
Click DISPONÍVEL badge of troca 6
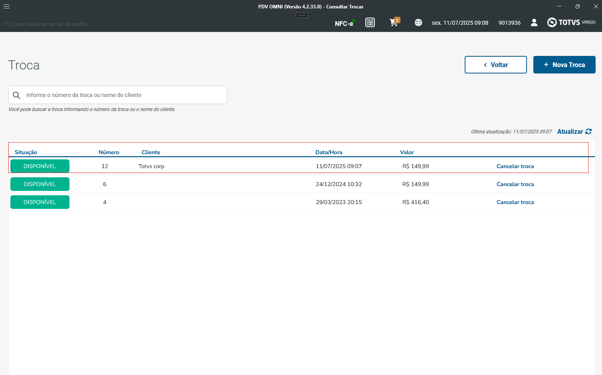tap(40, 184)
